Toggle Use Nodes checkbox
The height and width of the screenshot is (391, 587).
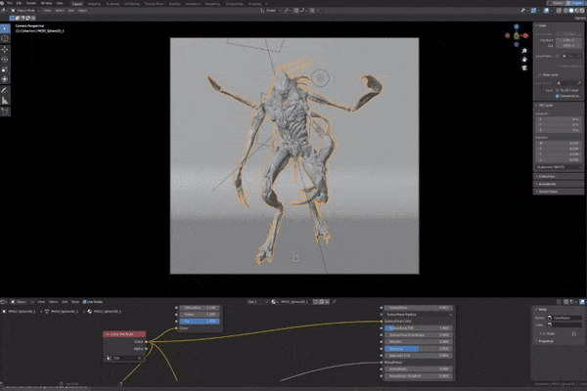click(x=84, y=302)
